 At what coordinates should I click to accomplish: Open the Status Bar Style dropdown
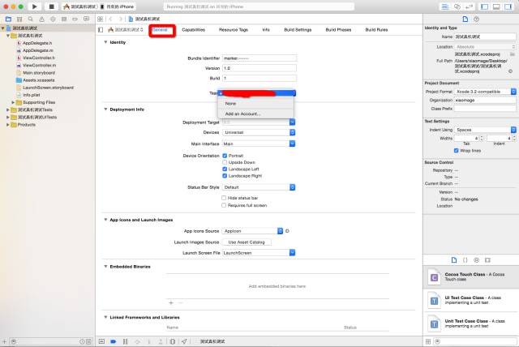point(258,186)
